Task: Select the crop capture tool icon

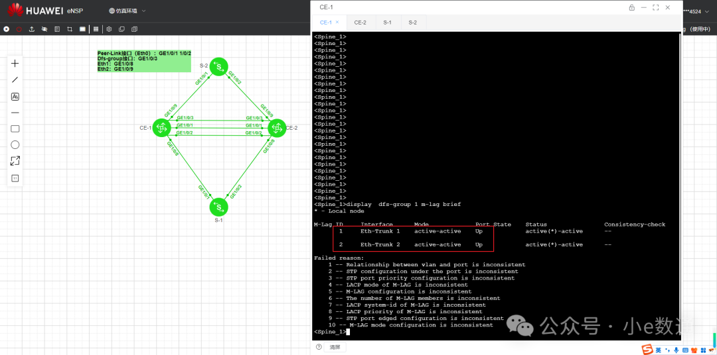Action: [x=70, y=28]
